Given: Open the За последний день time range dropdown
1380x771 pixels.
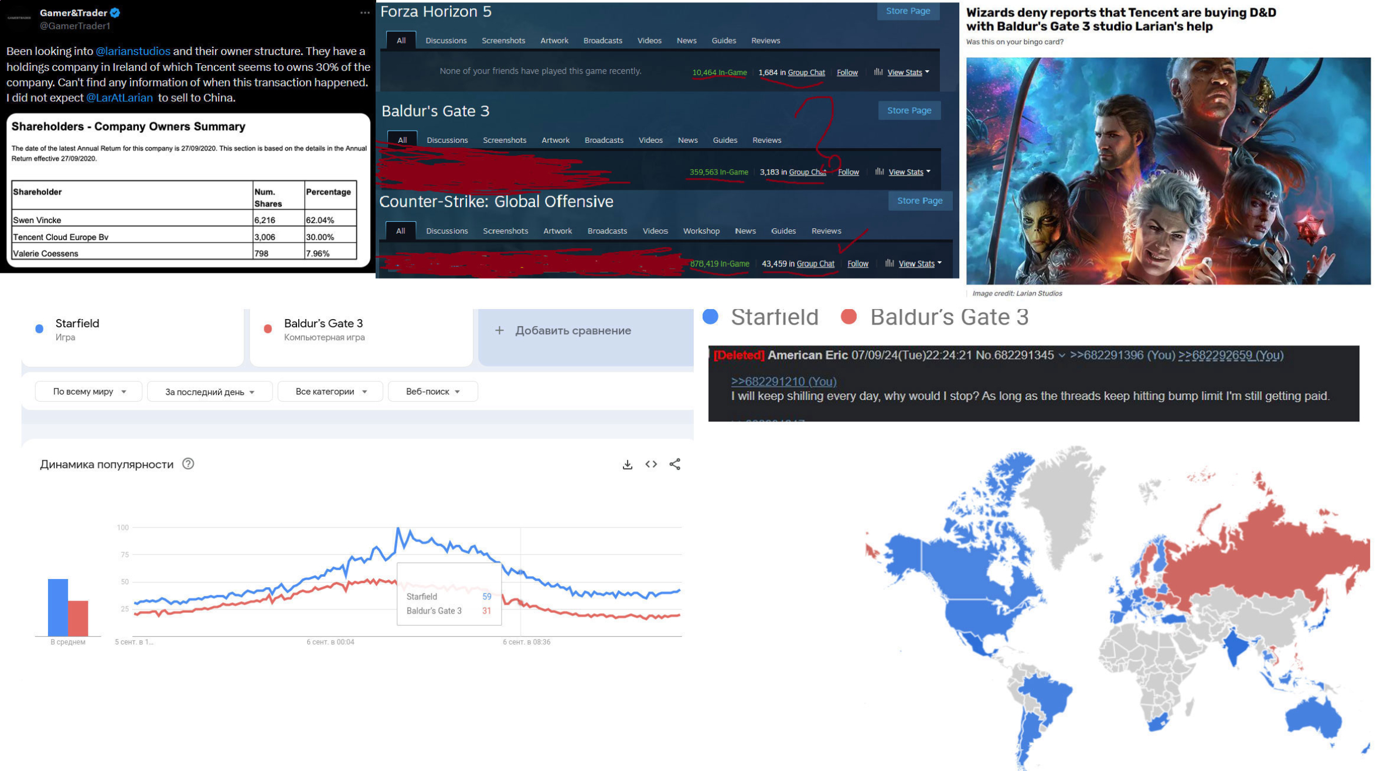Looking at the screenshot, I should [x=209, y=392].
